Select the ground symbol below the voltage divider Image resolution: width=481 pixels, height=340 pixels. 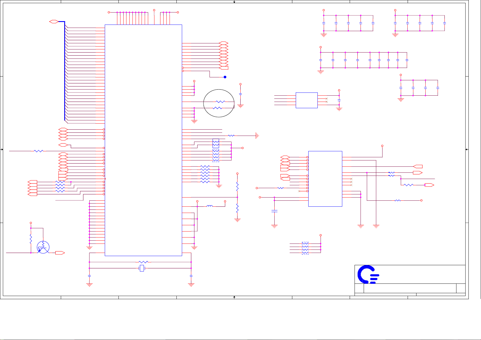[x=237, y=220]
